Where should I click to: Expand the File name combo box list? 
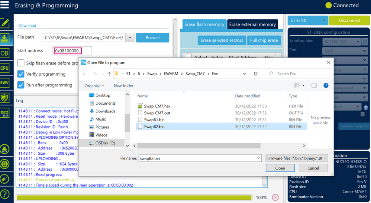tap(259, 158)
